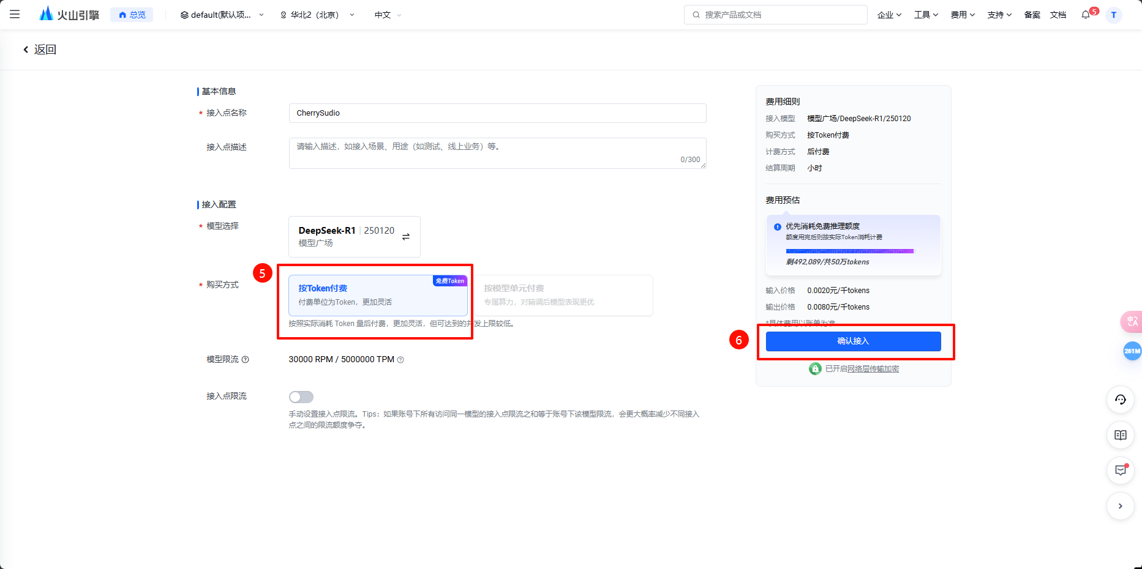
Task: Click the 接入点描述 textarea
Action: click(x=497, y=153)
